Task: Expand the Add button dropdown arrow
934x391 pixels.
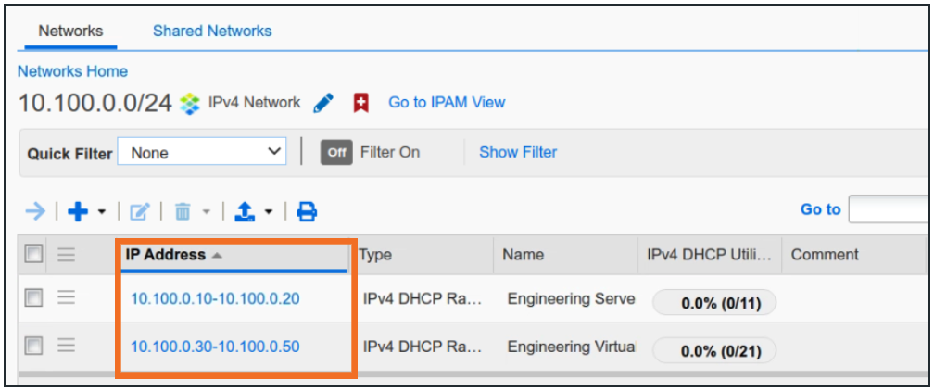Action: 100,213
